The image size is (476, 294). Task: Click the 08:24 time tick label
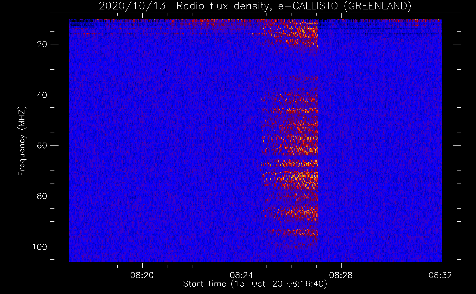(242, 275)
